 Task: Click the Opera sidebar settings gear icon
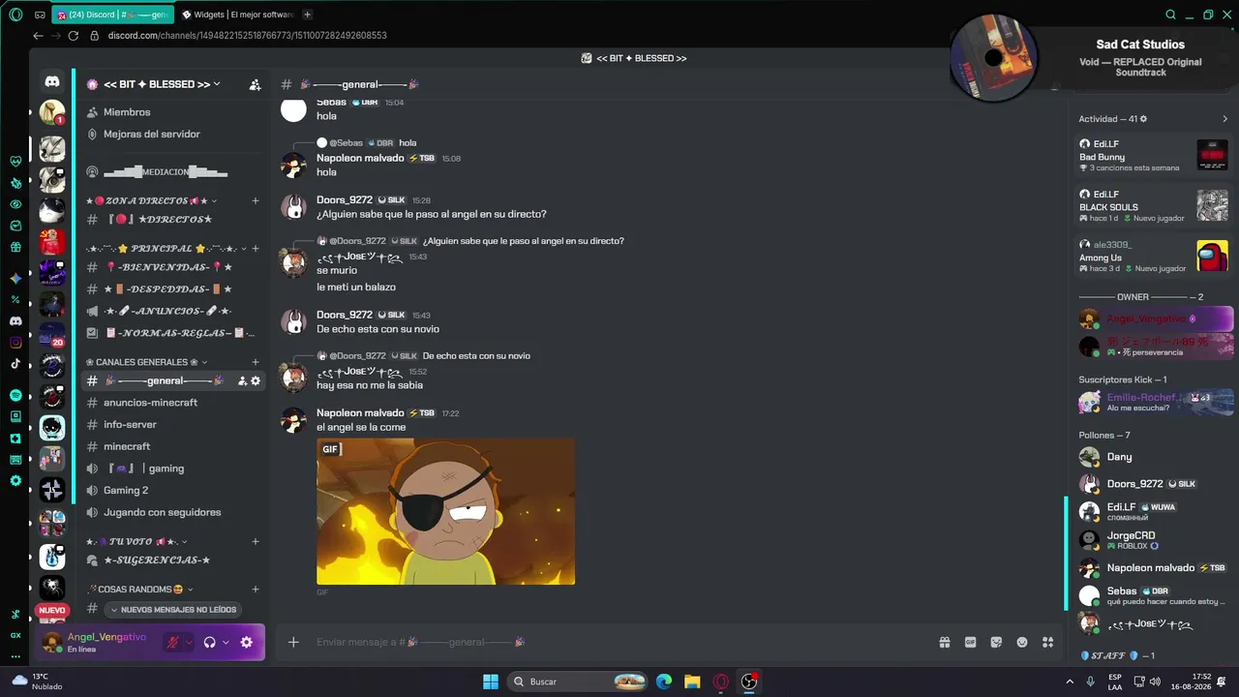[15, 480]
